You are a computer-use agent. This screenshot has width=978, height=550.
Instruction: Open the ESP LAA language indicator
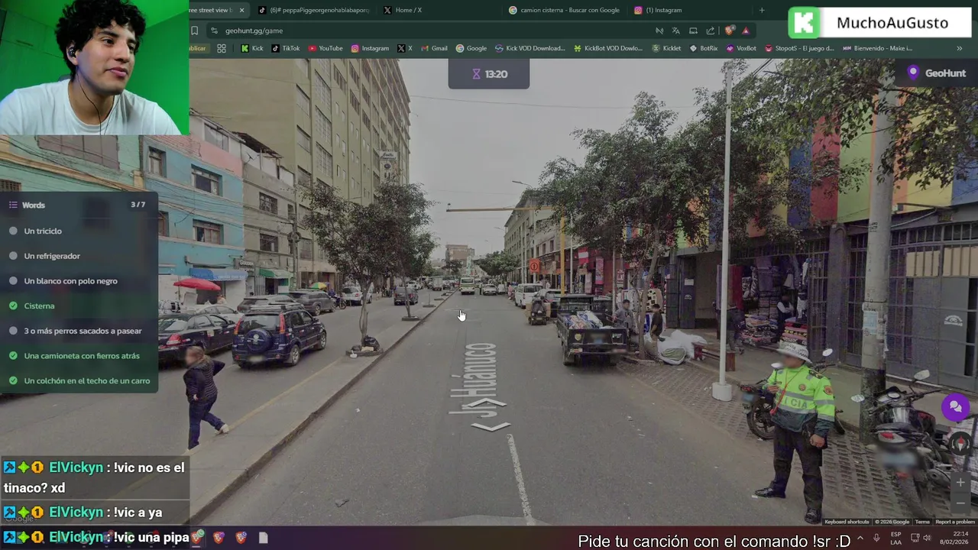tap(895, 539)
